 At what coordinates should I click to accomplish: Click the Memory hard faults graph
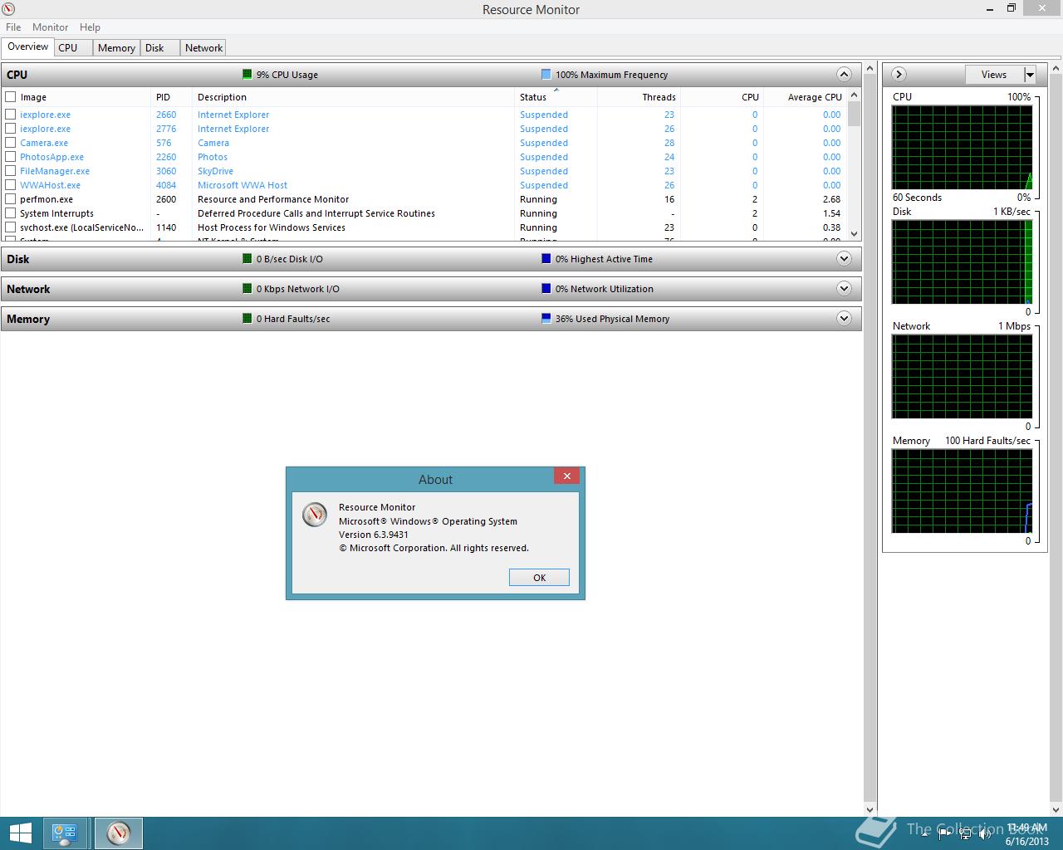click(963, 491)
